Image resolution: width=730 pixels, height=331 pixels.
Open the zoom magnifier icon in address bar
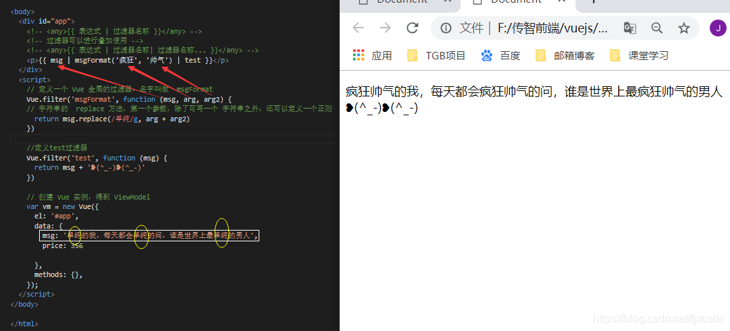[x=656, y=28]
